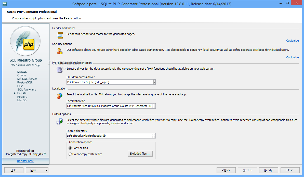Screen dimensions: 304x177
Task: Click into the Localization file path field
Action: (109, 106)
